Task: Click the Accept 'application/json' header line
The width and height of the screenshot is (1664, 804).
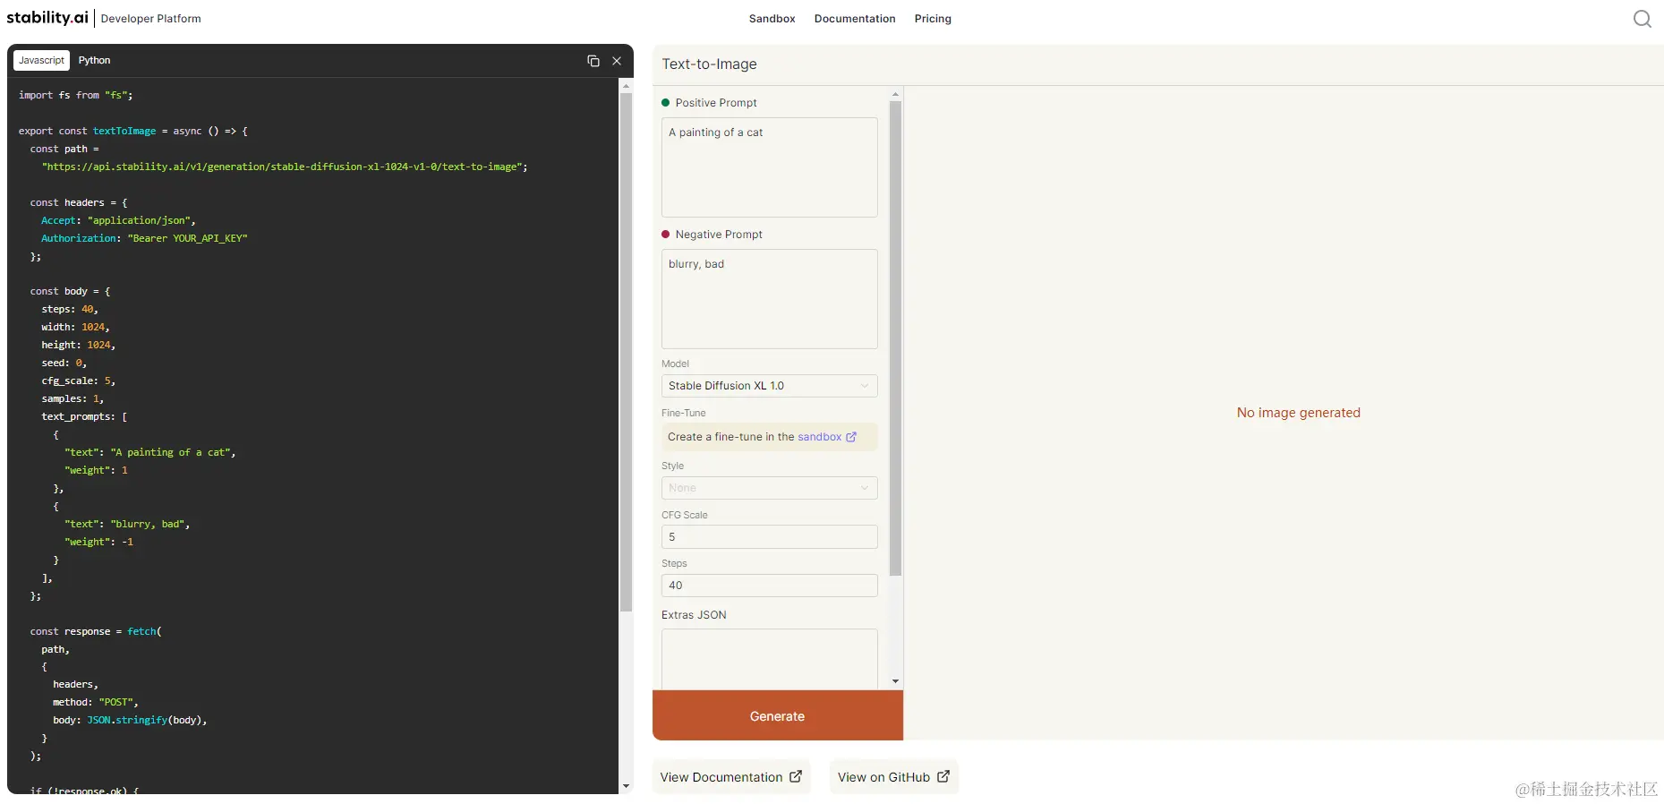Action: click(118, 220)
